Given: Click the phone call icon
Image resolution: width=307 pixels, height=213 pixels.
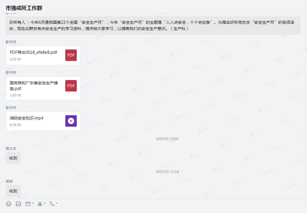Looking at the screenshot, I should tap(52, 204).
